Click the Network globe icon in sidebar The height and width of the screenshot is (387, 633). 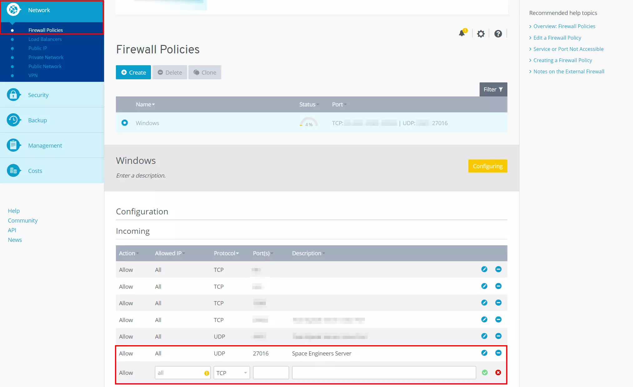click(13, 10)
